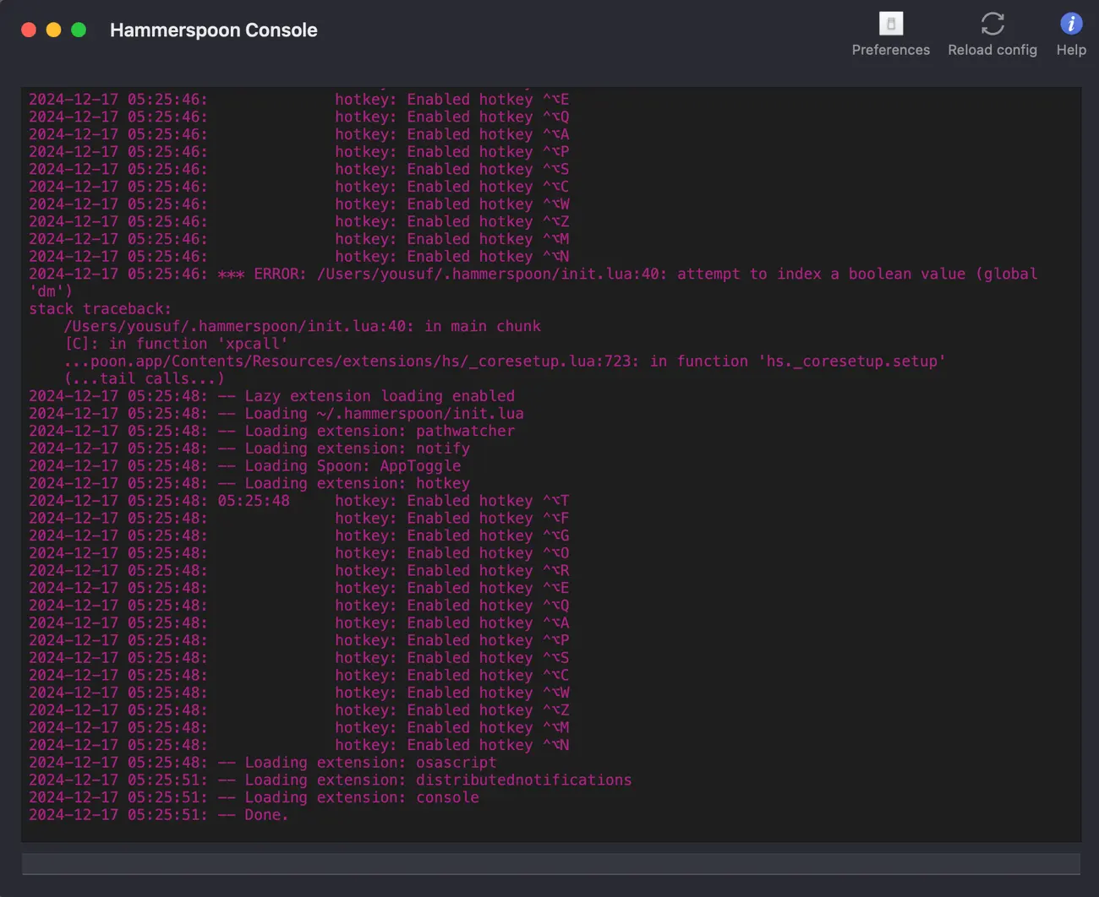Click the 05:25:46 'Enabled hotkey ^⌥M' line
This screenshot has width=1099, height=897.
point(298,239)
